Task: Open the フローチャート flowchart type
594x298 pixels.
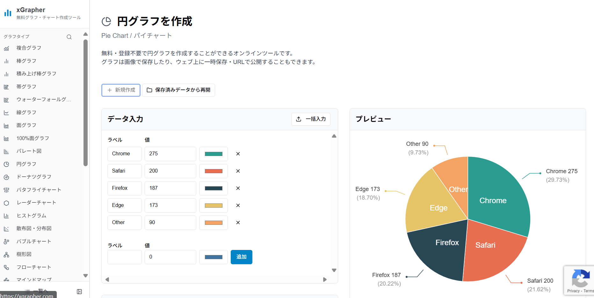Action: click(x=33, y=267)
